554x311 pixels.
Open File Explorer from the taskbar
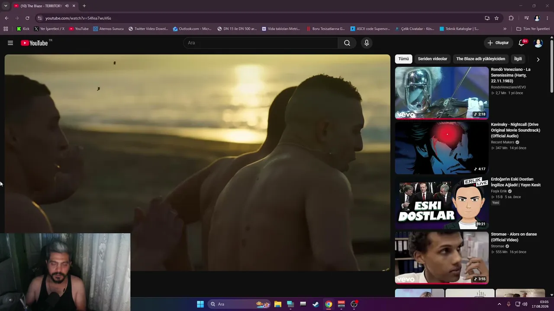click(278, 304)
